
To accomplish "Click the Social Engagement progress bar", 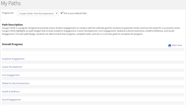I will (x=93, y=103).
